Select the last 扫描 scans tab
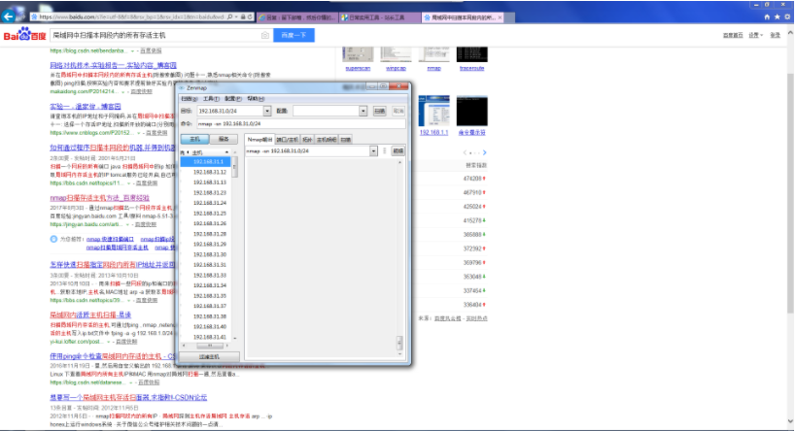796x431 pixels. pyautogui.click(x=346, y=140)
